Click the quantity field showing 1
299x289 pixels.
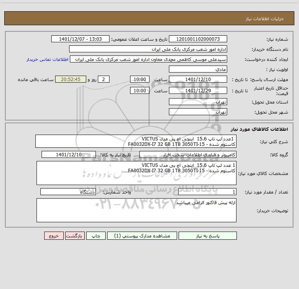tap(207, 192)
